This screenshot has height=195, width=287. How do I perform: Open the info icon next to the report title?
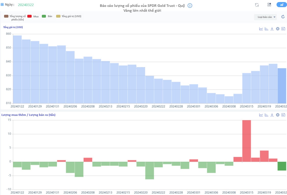pyautogui.click(x=190, y=6)
